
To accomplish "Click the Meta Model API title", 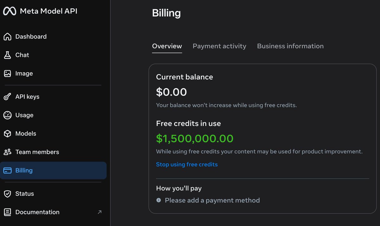I will point(48,11).
